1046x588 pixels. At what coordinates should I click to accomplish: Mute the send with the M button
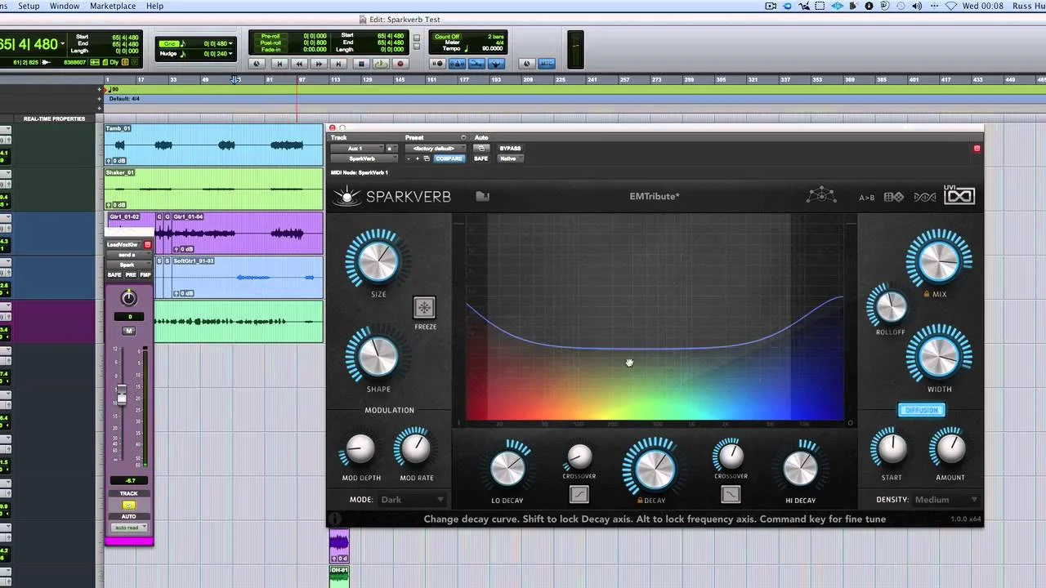pyautogui.click(x=128, y=331)
